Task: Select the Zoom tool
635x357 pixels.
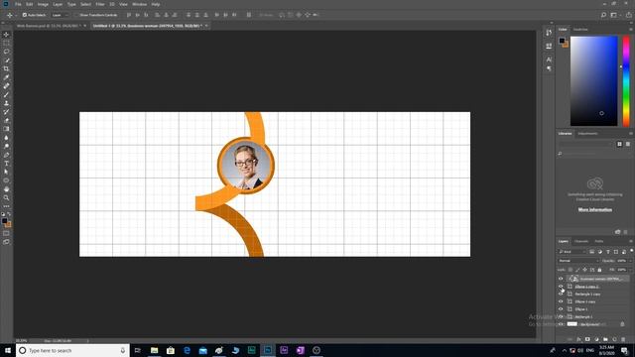Action: 6,198
